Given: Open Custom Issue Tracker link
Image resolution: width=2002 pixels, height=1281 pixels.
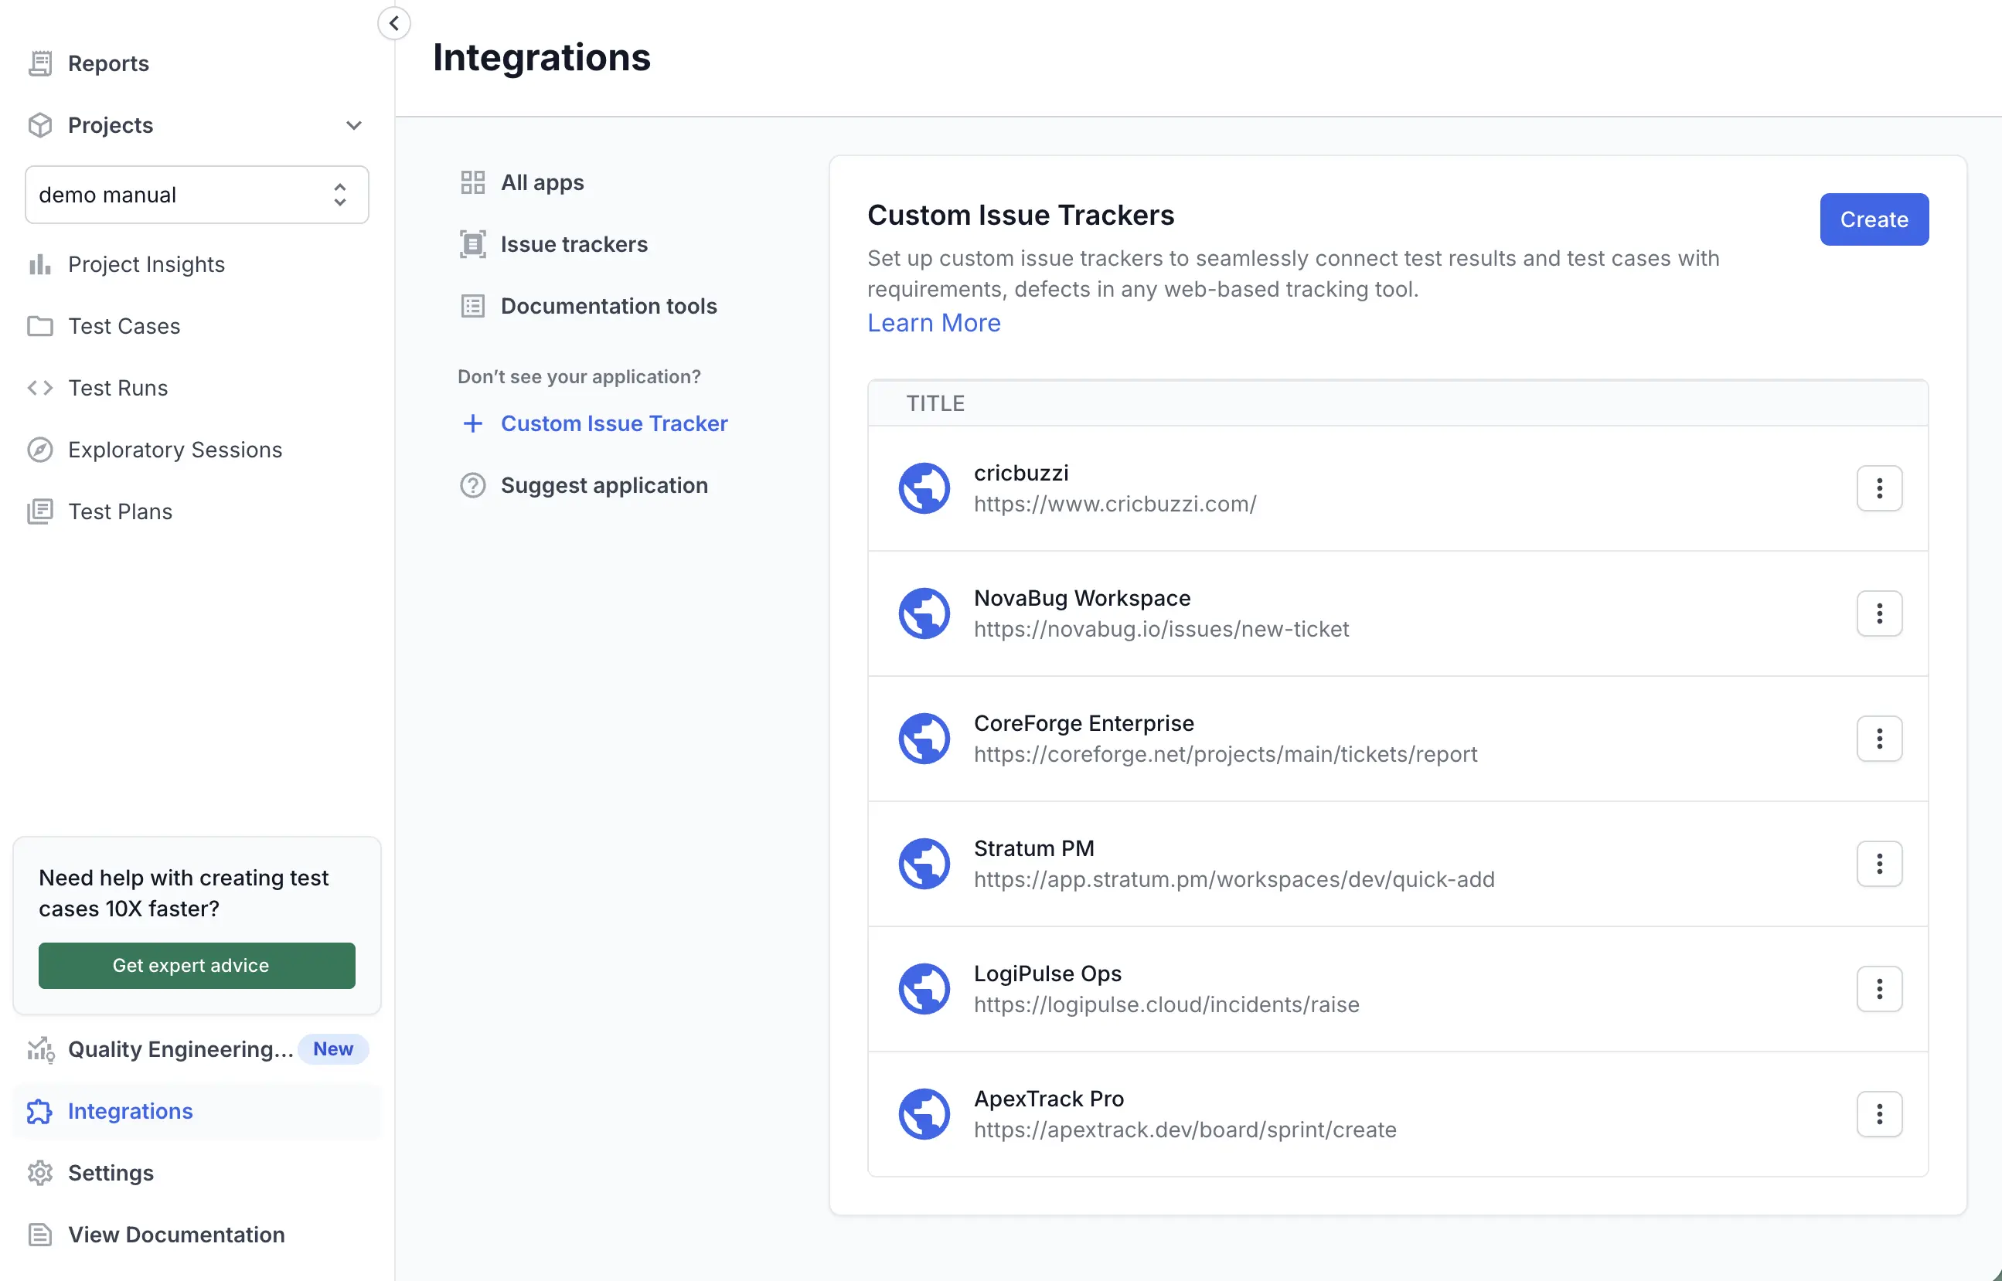Looking at the screenshot, I should click(x=614, y=423).
